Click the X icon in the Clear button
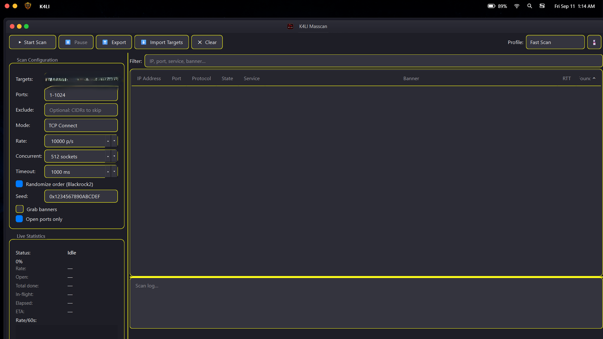This screenshot has height=339, width=603. (x=200, y=42)
